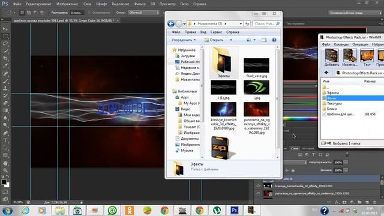Screen dimensions: 384x216
Task: Delete layer with trash icon
Action: pyautogui.click(x=374, y=202)
